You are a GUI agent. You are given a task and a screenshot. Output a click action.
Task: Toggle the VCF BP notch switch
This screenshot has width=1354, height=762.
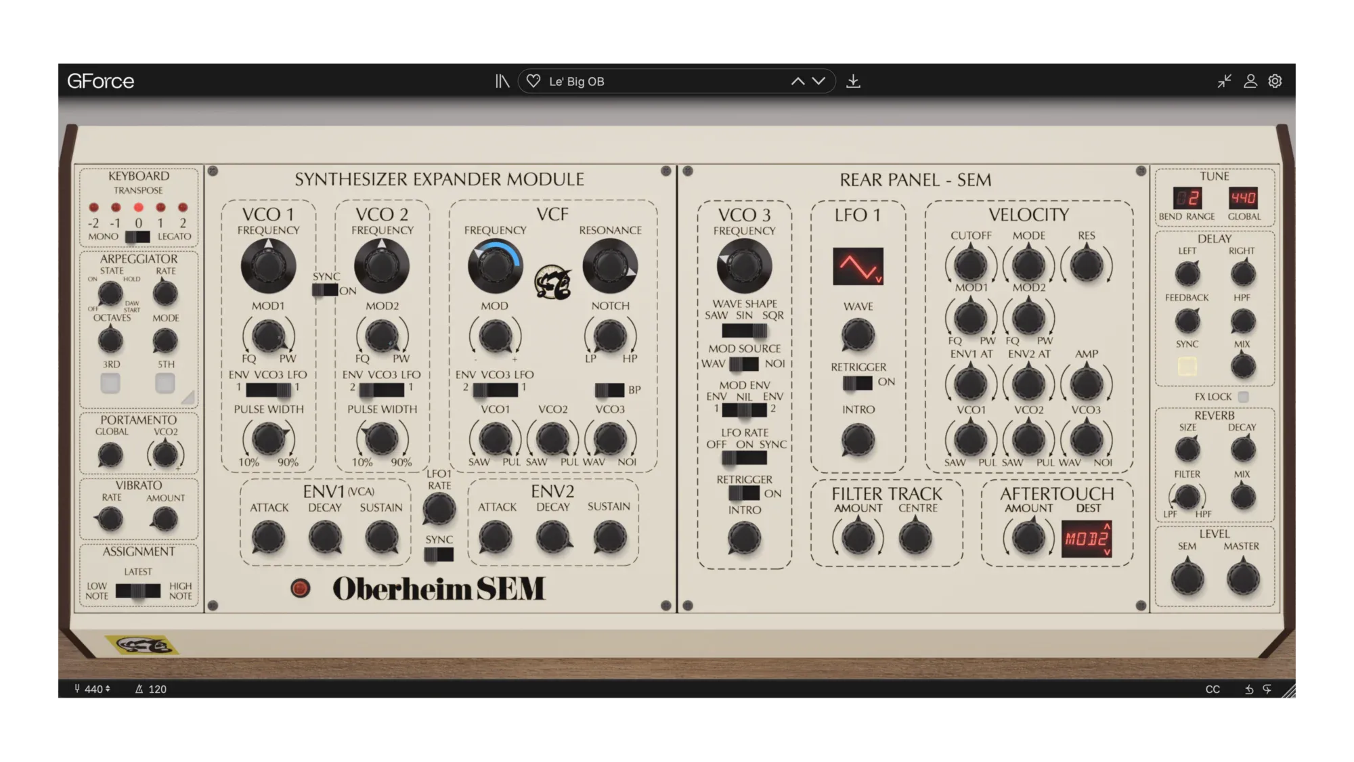click(609, 390)
